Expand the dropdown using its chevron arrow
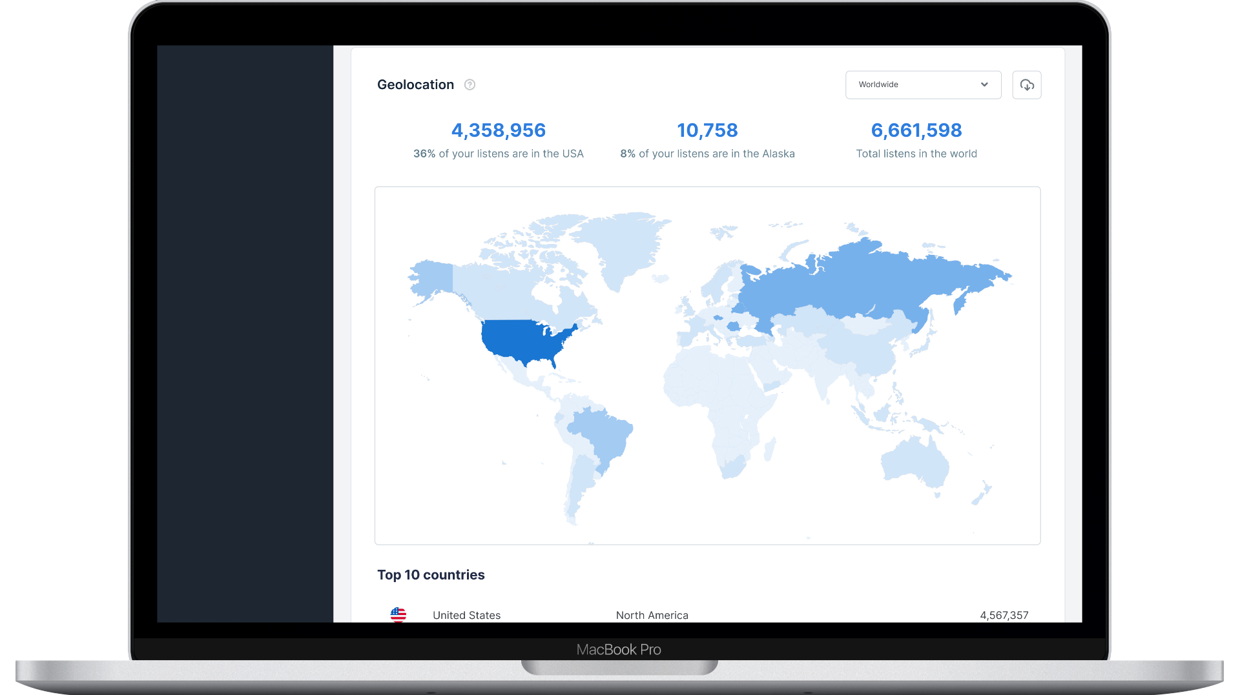This screenshot has width=1240, height=695. pyautogui.click(x=984, y=85)
